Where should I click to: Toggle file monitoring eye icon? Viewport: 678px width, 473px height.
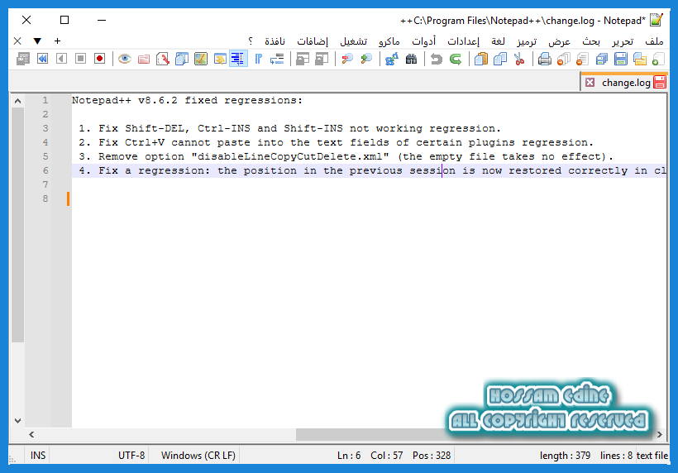125,59
